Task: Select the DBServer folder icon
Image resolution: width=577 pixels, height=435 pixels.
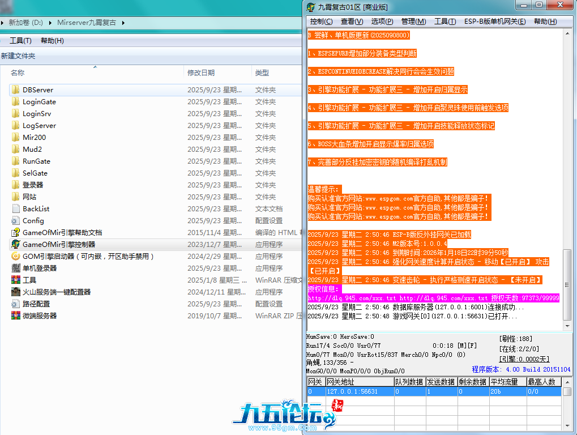Action: pos(15,90)
